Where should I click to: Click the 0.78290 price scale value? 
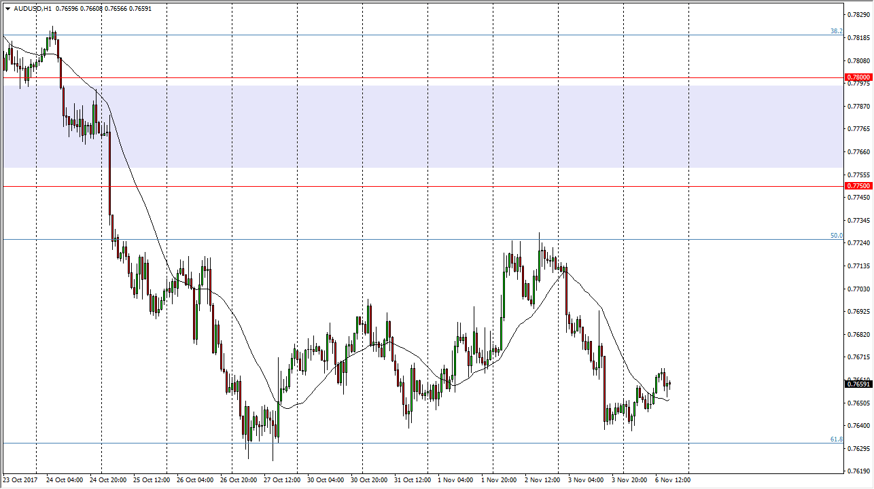[x=860, y=14]
